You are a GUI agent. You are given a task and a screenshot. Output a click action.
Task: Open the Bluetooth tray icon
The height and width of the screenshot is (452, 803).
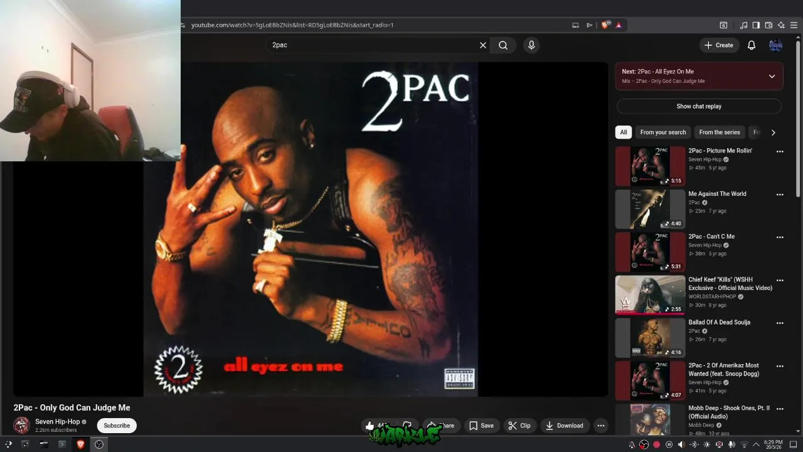tap(694, 444)
